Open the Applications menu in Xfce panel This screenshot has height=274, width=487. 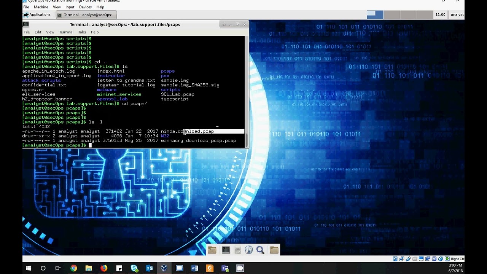(x=37, y=15)
